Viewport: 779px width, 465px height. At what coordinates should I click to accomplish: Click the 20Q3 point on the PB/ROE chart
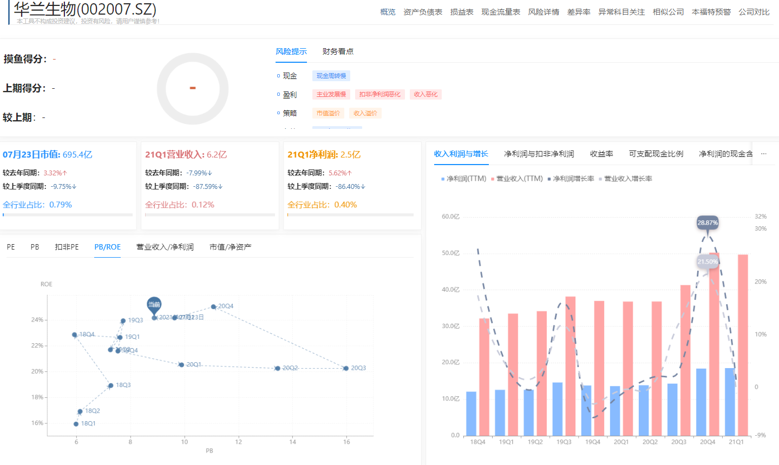click(x=346, y=368)
